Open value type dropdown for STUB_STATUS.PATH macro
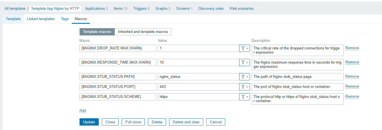 (x=244, y=76)
